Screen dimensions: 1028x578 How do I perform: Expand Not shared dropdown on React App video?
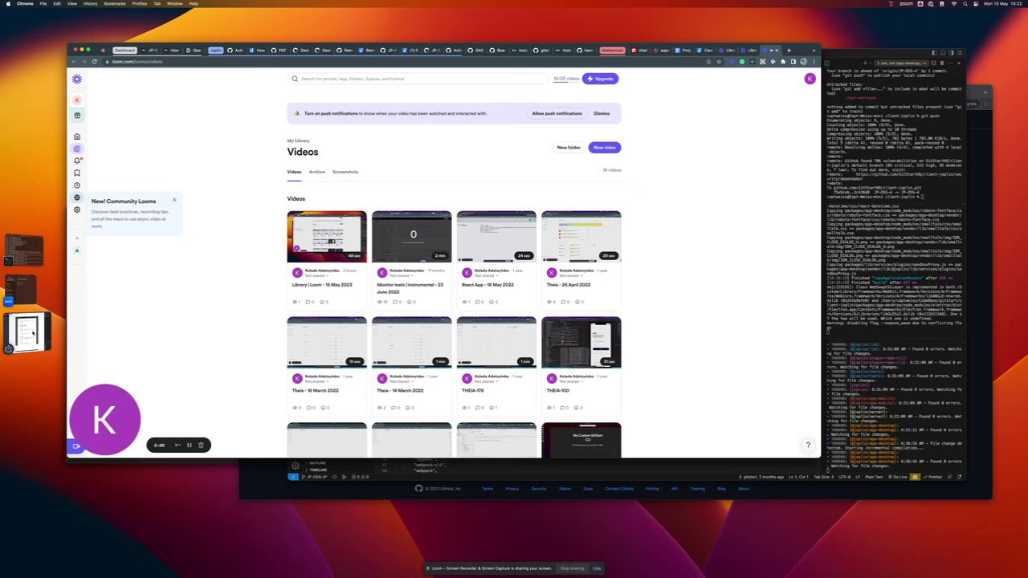[486, 275]
